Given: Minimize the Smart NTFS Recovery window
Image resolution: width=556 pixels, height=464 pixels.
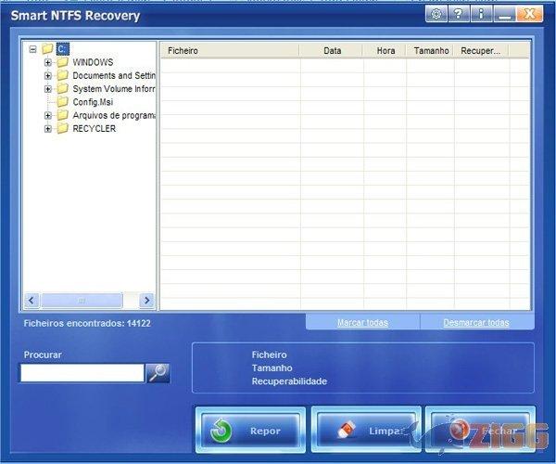Looking at the screenshot, I should [x=504, y=14].
